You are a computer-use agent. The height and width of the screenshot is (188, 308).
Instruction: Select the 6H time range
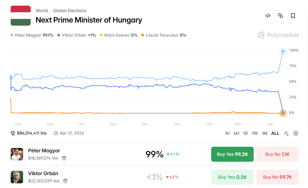[x=236, y=133]
